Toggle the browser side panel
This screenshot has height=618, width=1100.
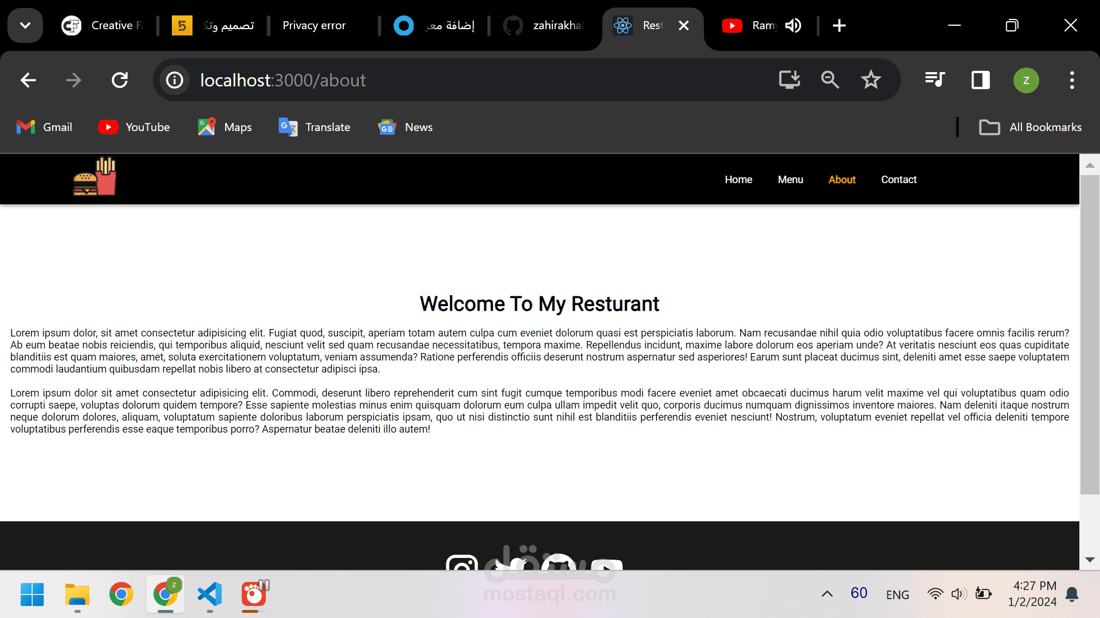click(980, 80)
